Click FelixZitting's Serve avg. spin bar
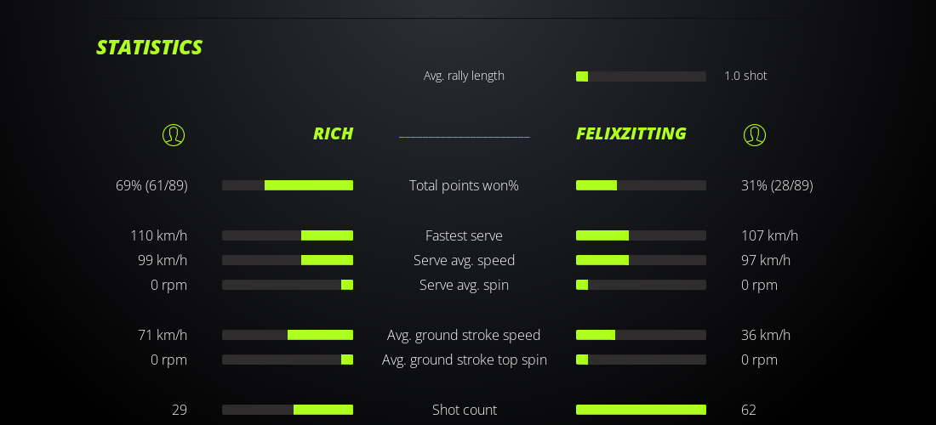The width and height of the screenshot is (936, 425). tap(641, 285)
